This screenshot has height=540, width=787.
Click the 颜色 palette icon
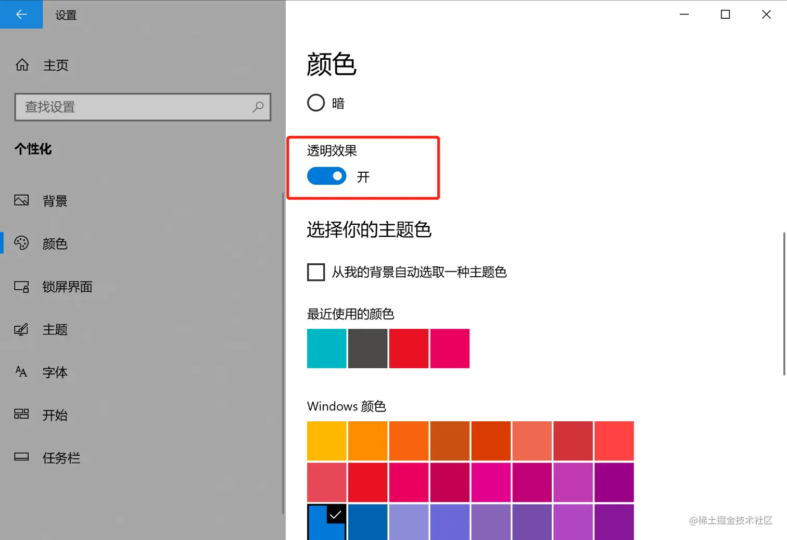coord(21,243)
